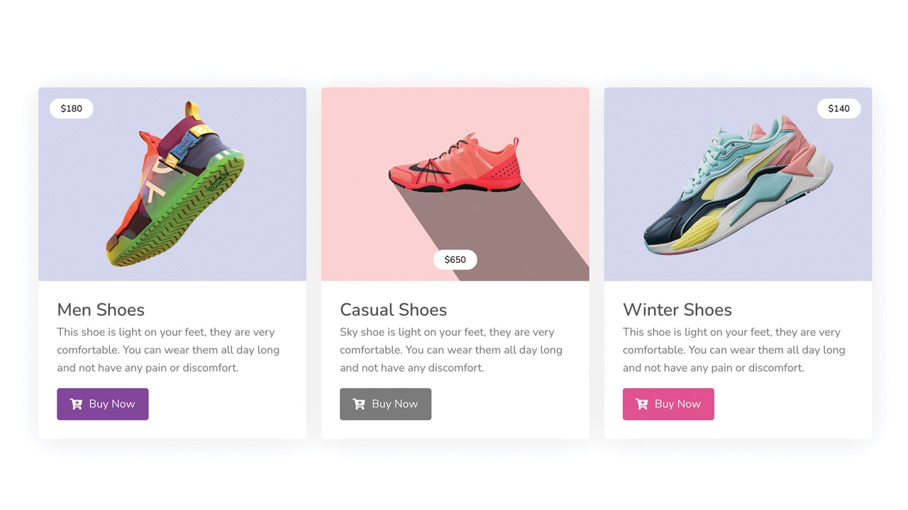Click the Casual Shoes heading
The width and height of the screenshot is (908, 510).
tap(393, 310)
